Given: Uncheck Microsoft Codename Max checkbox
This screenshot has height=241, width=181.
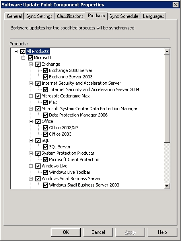Looking at the screenshot, I should coord(38,96).
